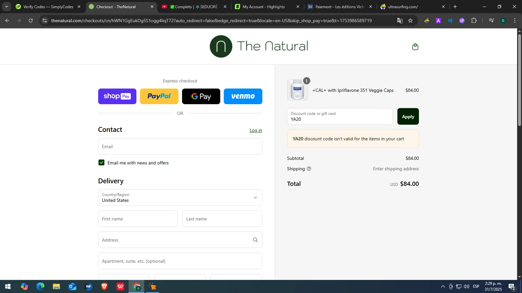Open File Explorer from the taskbar
The height and width of the screenshot is (293, 522).
[56, 287]
